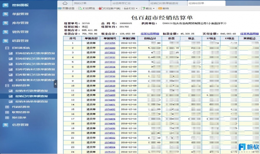
Task: Click the 13税金 column header
Action: (229, 38)
